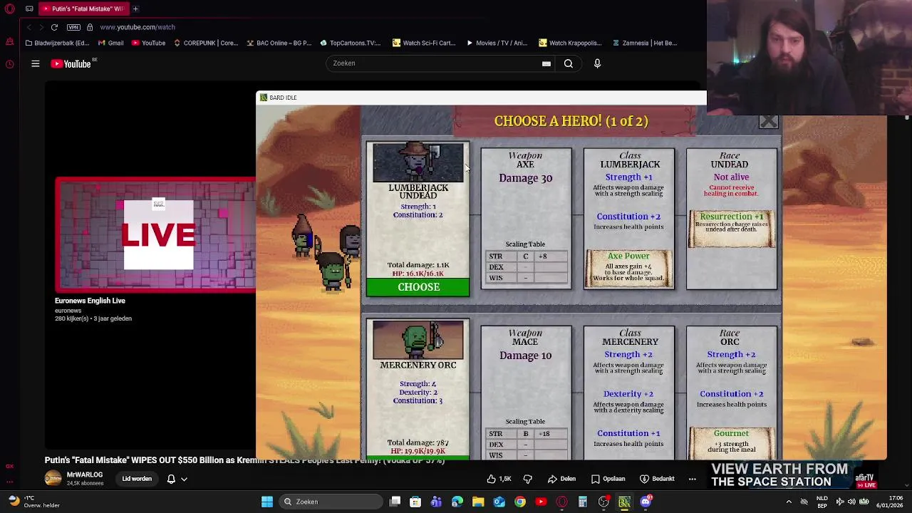The width and height of the screenshot is (912, 513).
Task: Open the Watch Krapopolis bookmark
Action: pos(571,43)
